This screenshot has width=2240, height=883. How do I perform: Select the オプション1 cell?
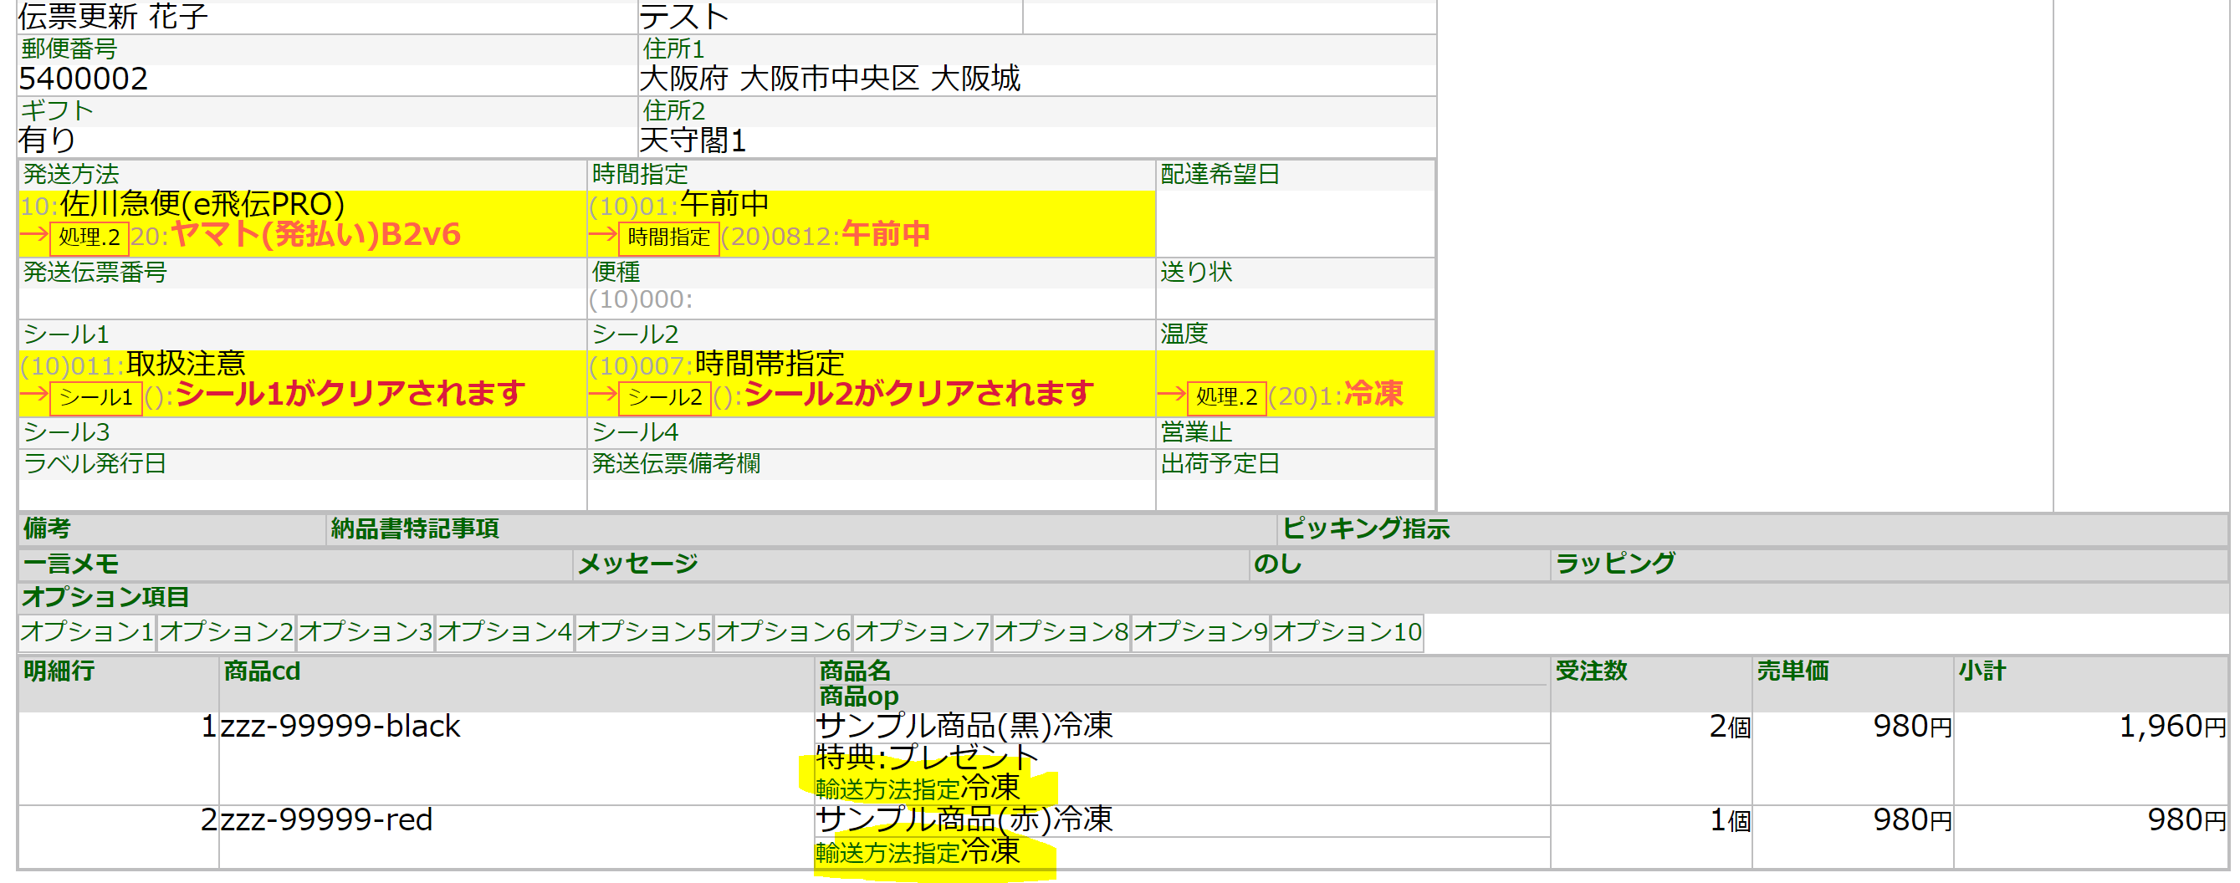point(87,632)
